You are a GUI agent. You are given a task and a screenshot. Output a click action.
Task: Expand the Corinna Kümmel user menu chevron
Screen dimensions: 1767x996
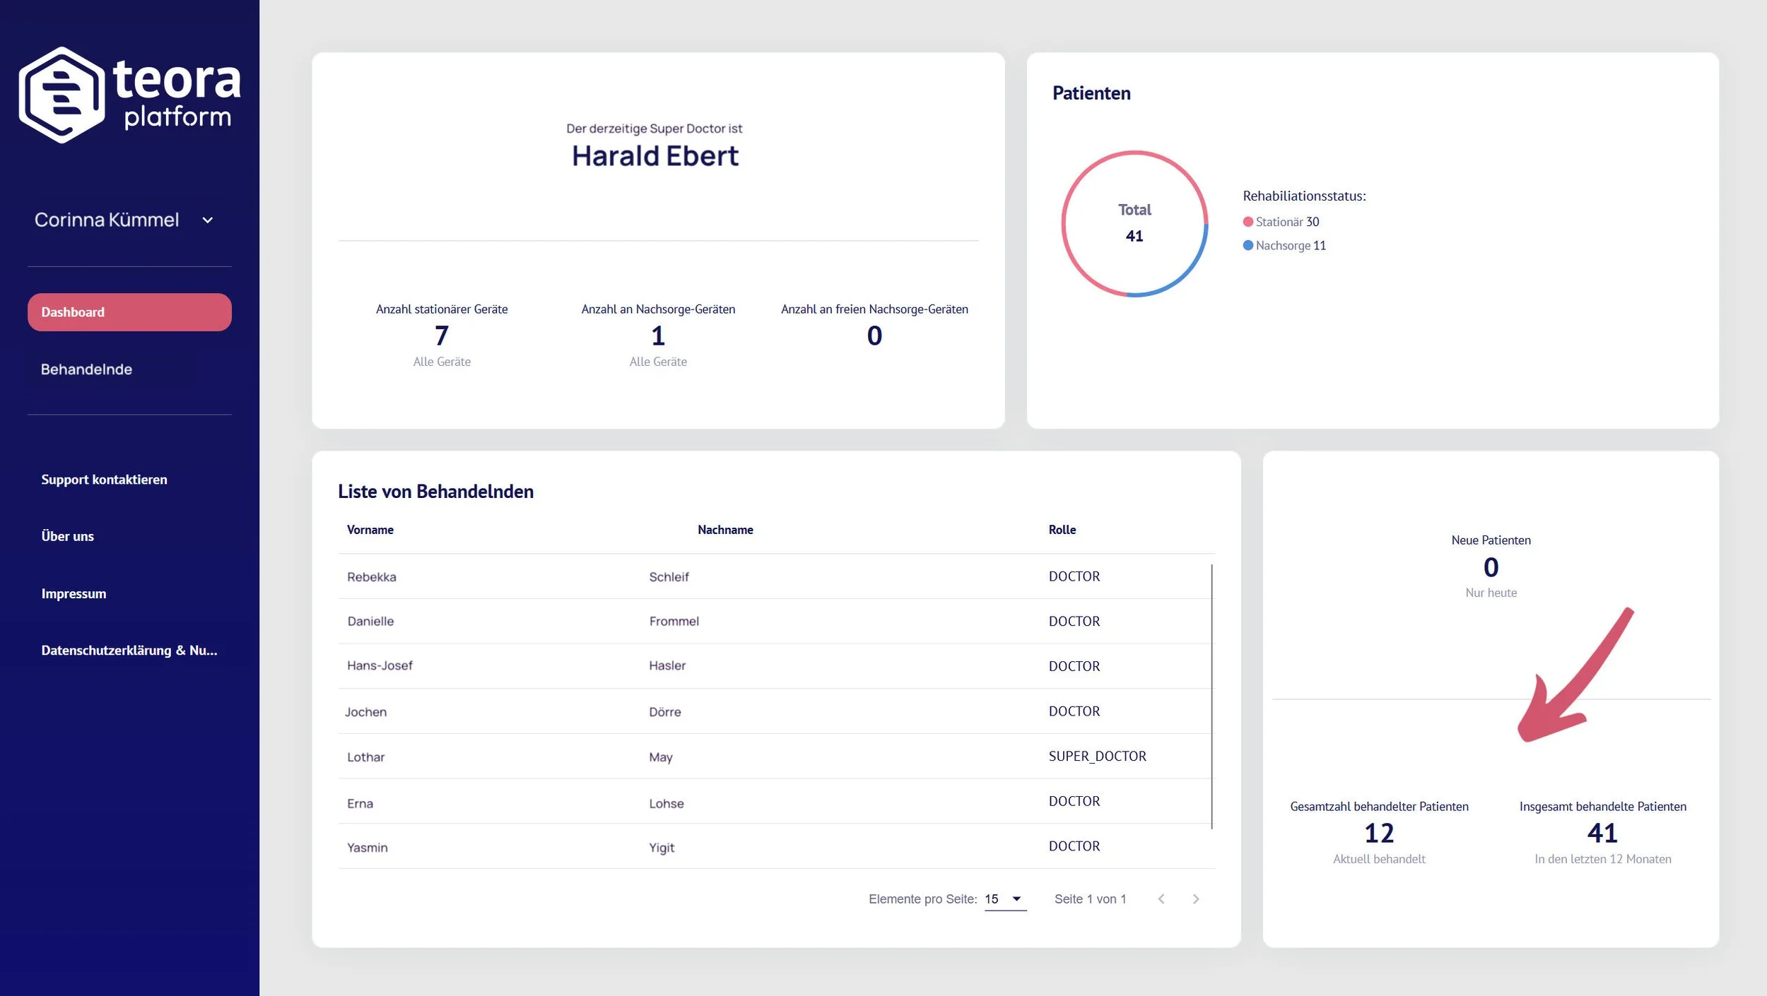click(208, 220)
